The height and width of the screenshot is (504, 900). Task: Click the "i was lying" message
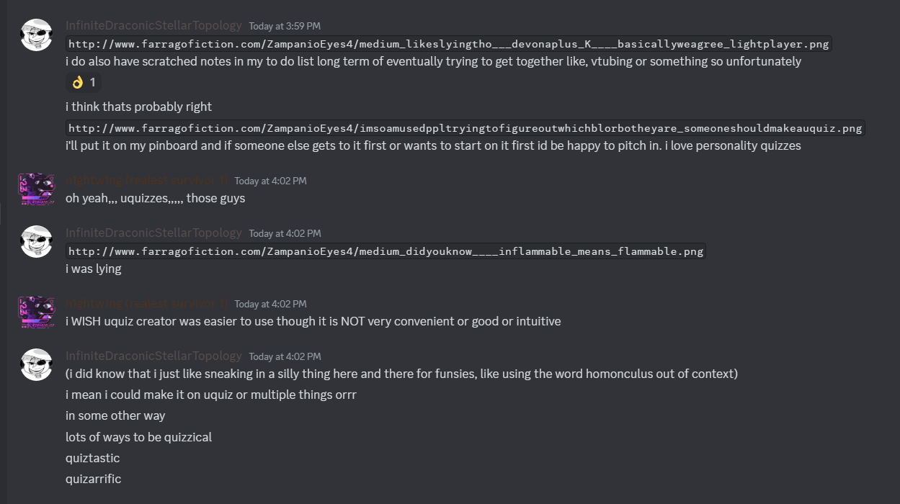coord(94,269)
